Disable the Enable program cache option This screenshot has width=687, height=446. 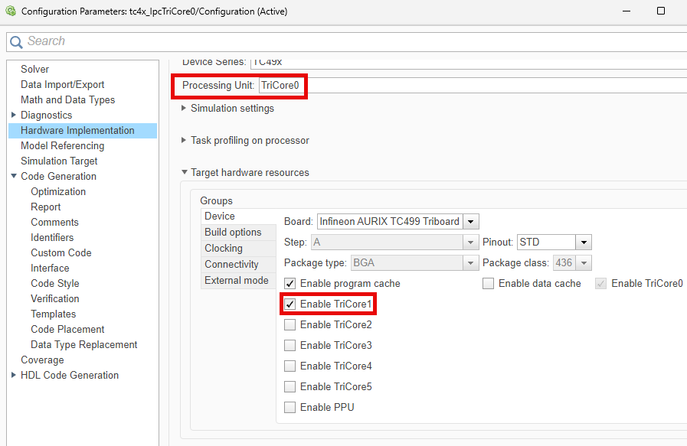[x=289, y=283]
